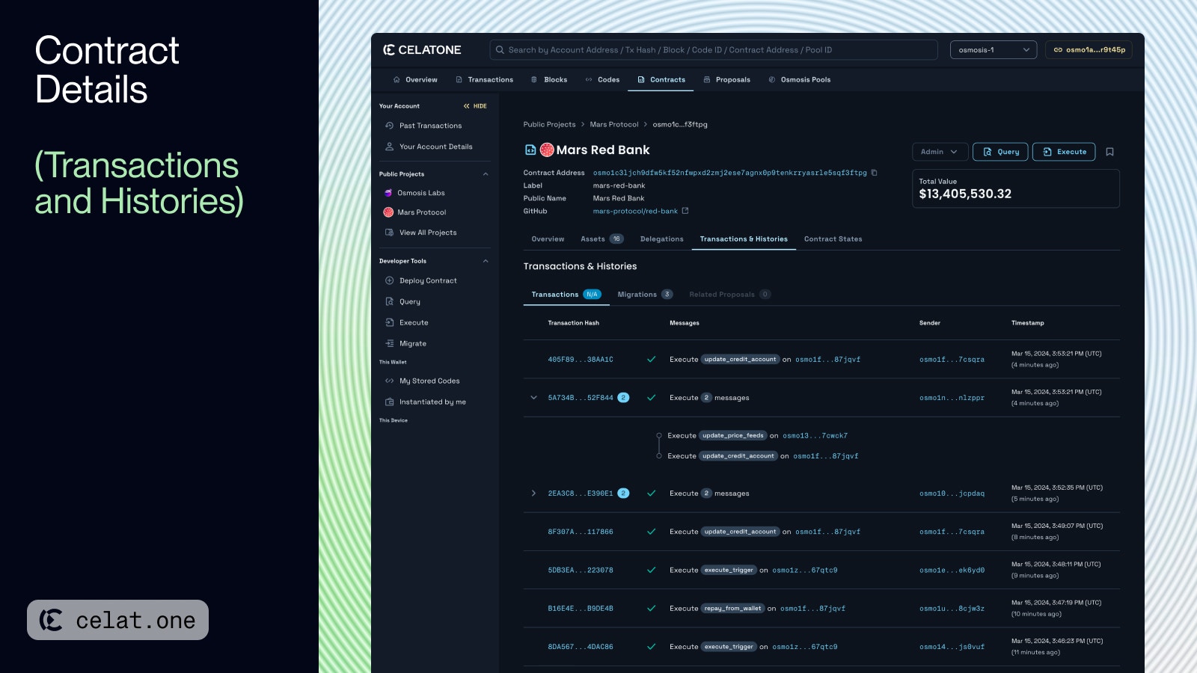Click My Stored Codes icon
Image resolution: width=1197 pixels, height=673 pixels.
coord(389,381)
